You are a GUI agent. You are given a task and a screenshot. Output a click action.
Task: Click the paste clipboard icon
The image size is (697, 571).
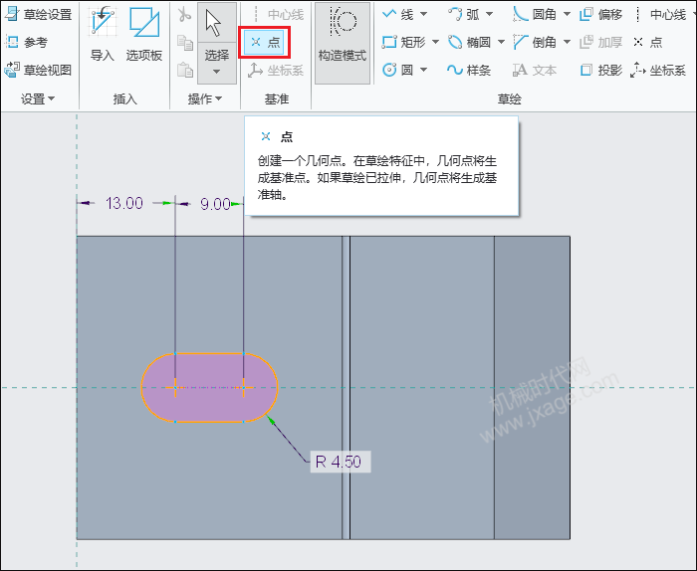pos(185,70)
